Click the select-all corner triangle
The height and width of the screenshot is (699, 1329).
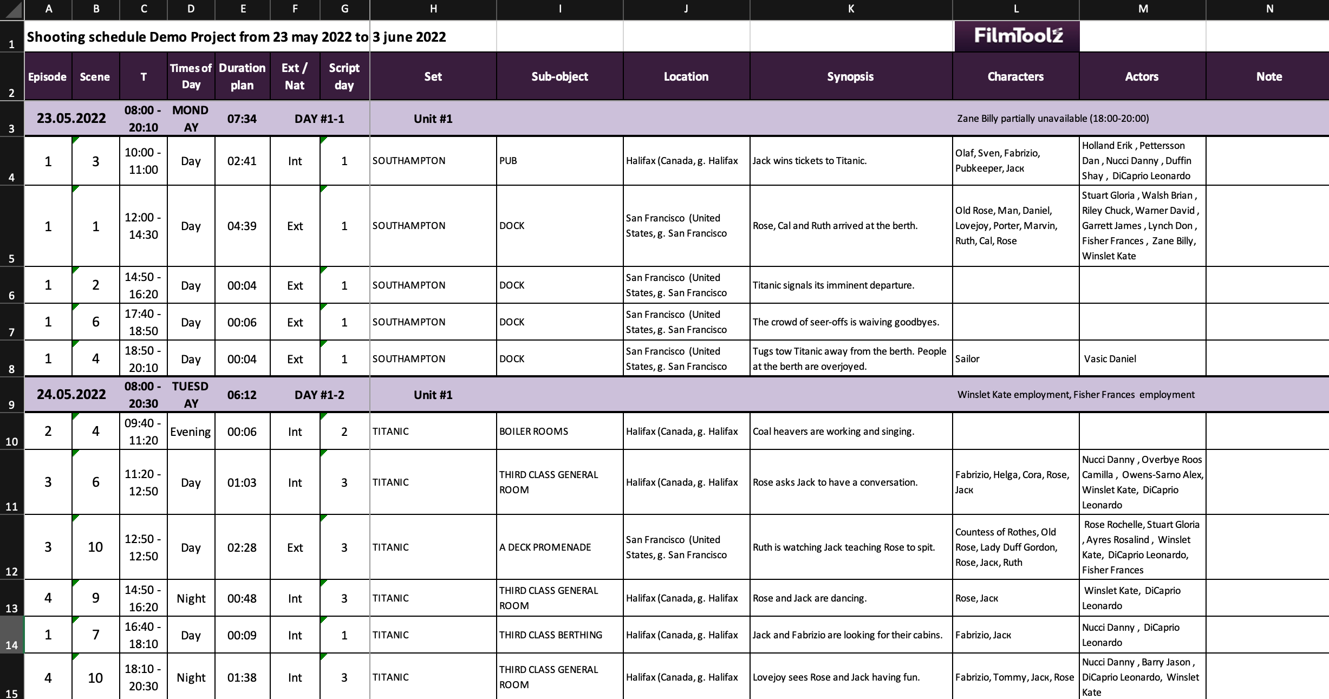(x=12, y=9)
